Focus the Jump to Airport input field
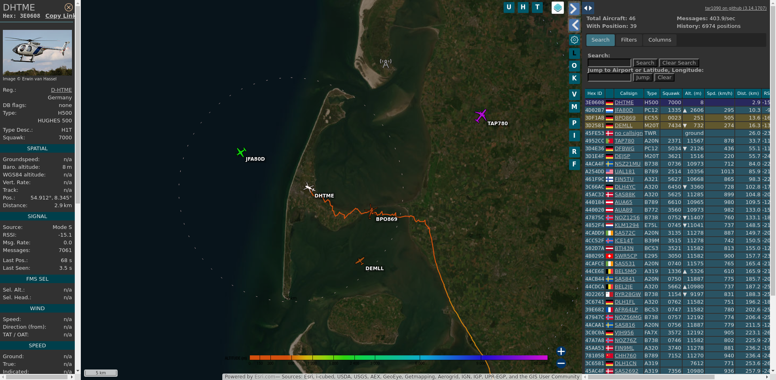 [x=609, y=78]
